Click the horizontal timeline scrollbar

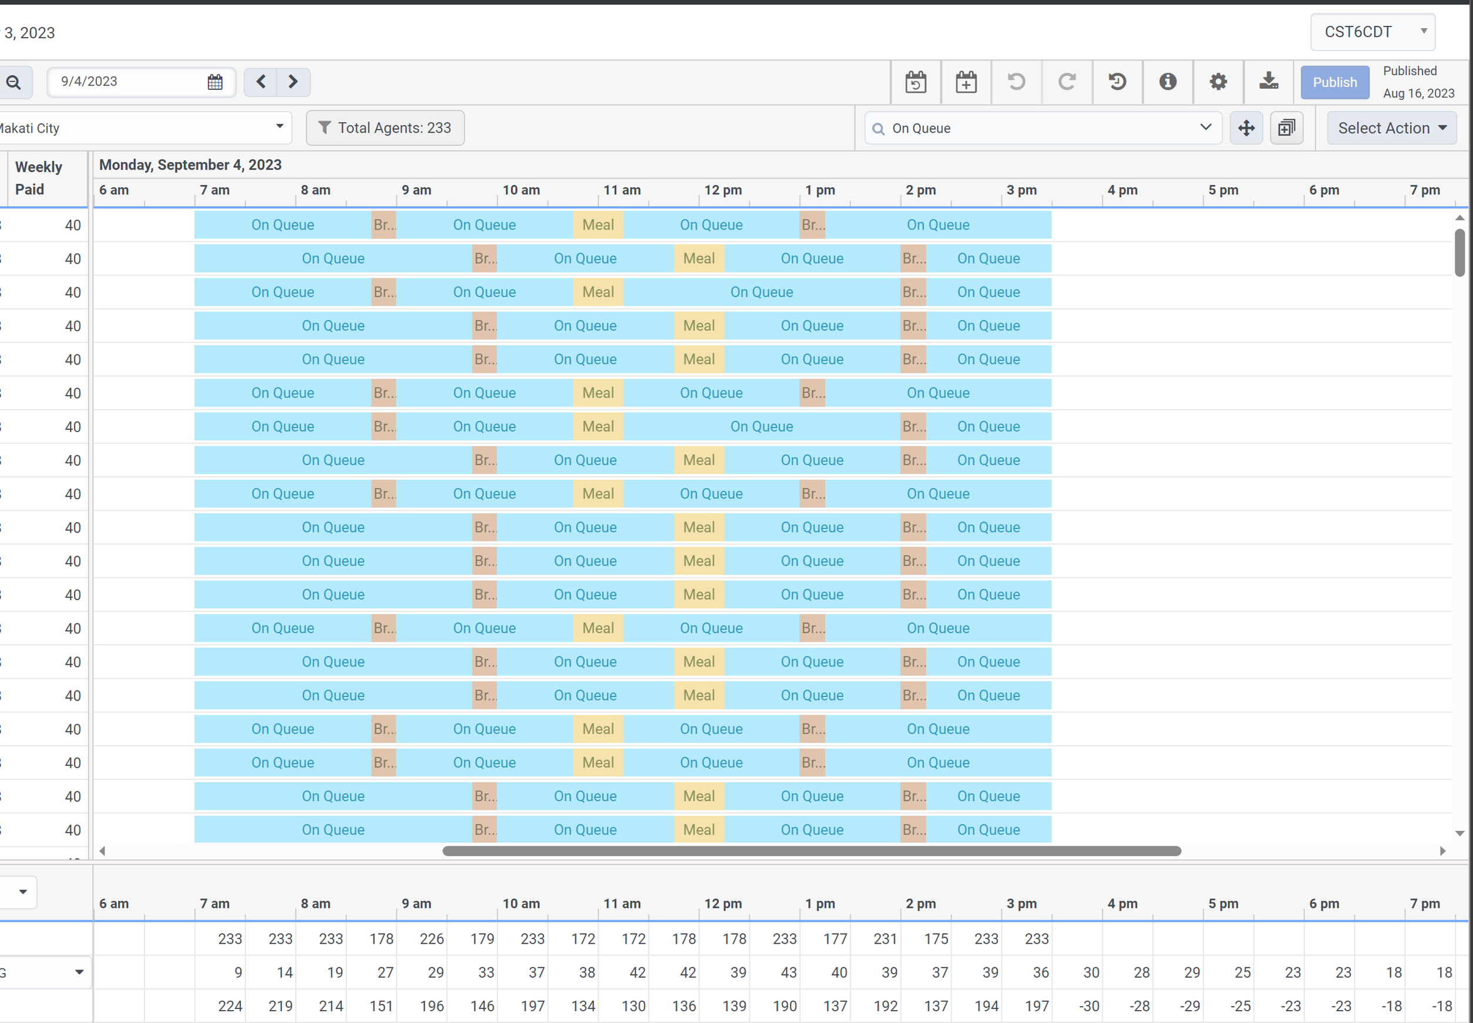click(812, 851)
